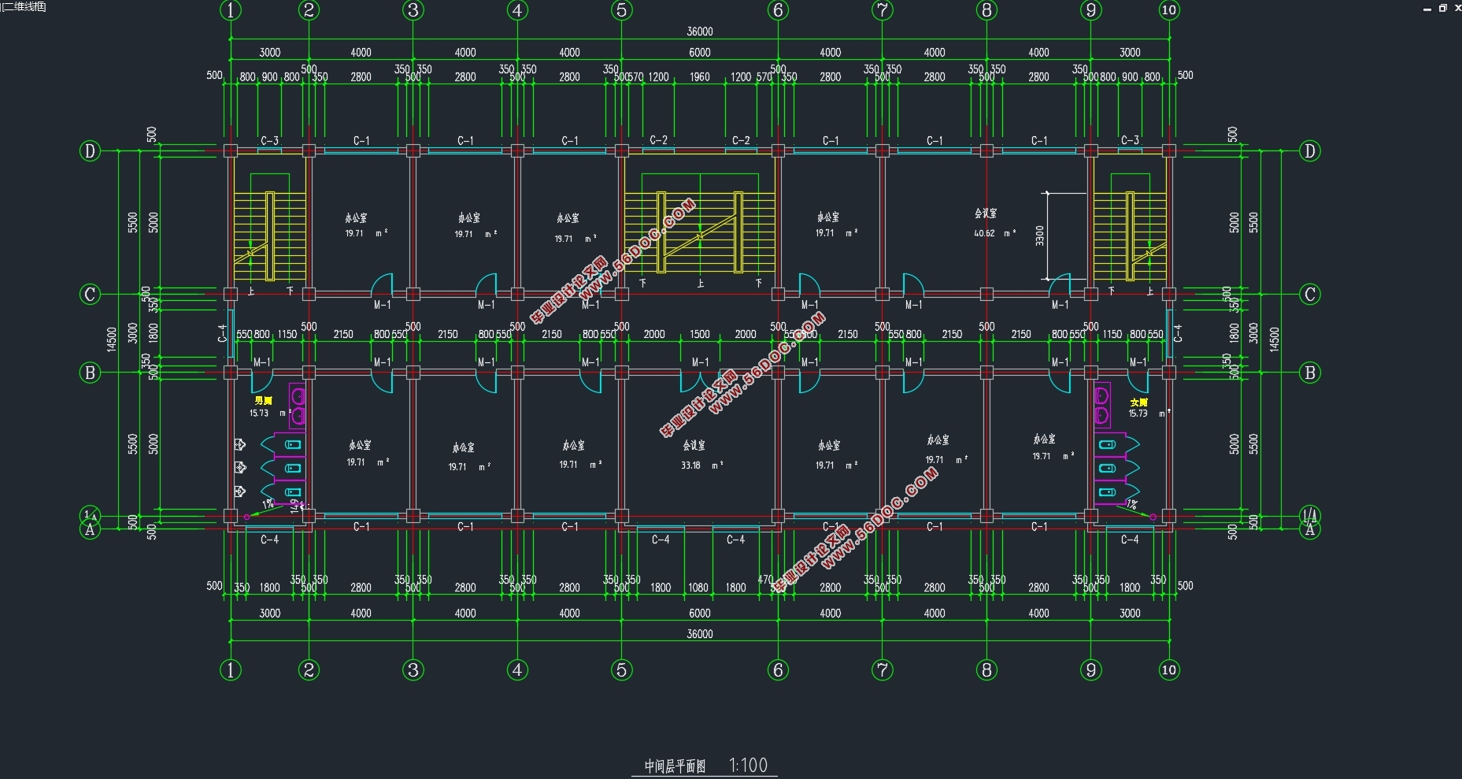
Task: Click the magenta floor drain in men's restroom
Action: 246,517
